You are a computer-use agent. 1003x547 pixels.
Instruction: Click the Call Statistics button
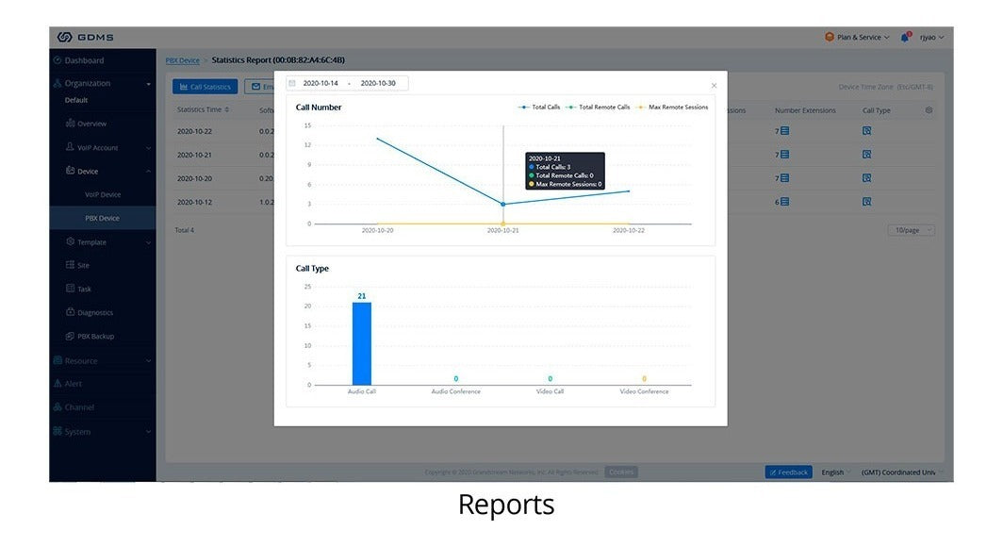pyautogui.click(x=206, y=86)
